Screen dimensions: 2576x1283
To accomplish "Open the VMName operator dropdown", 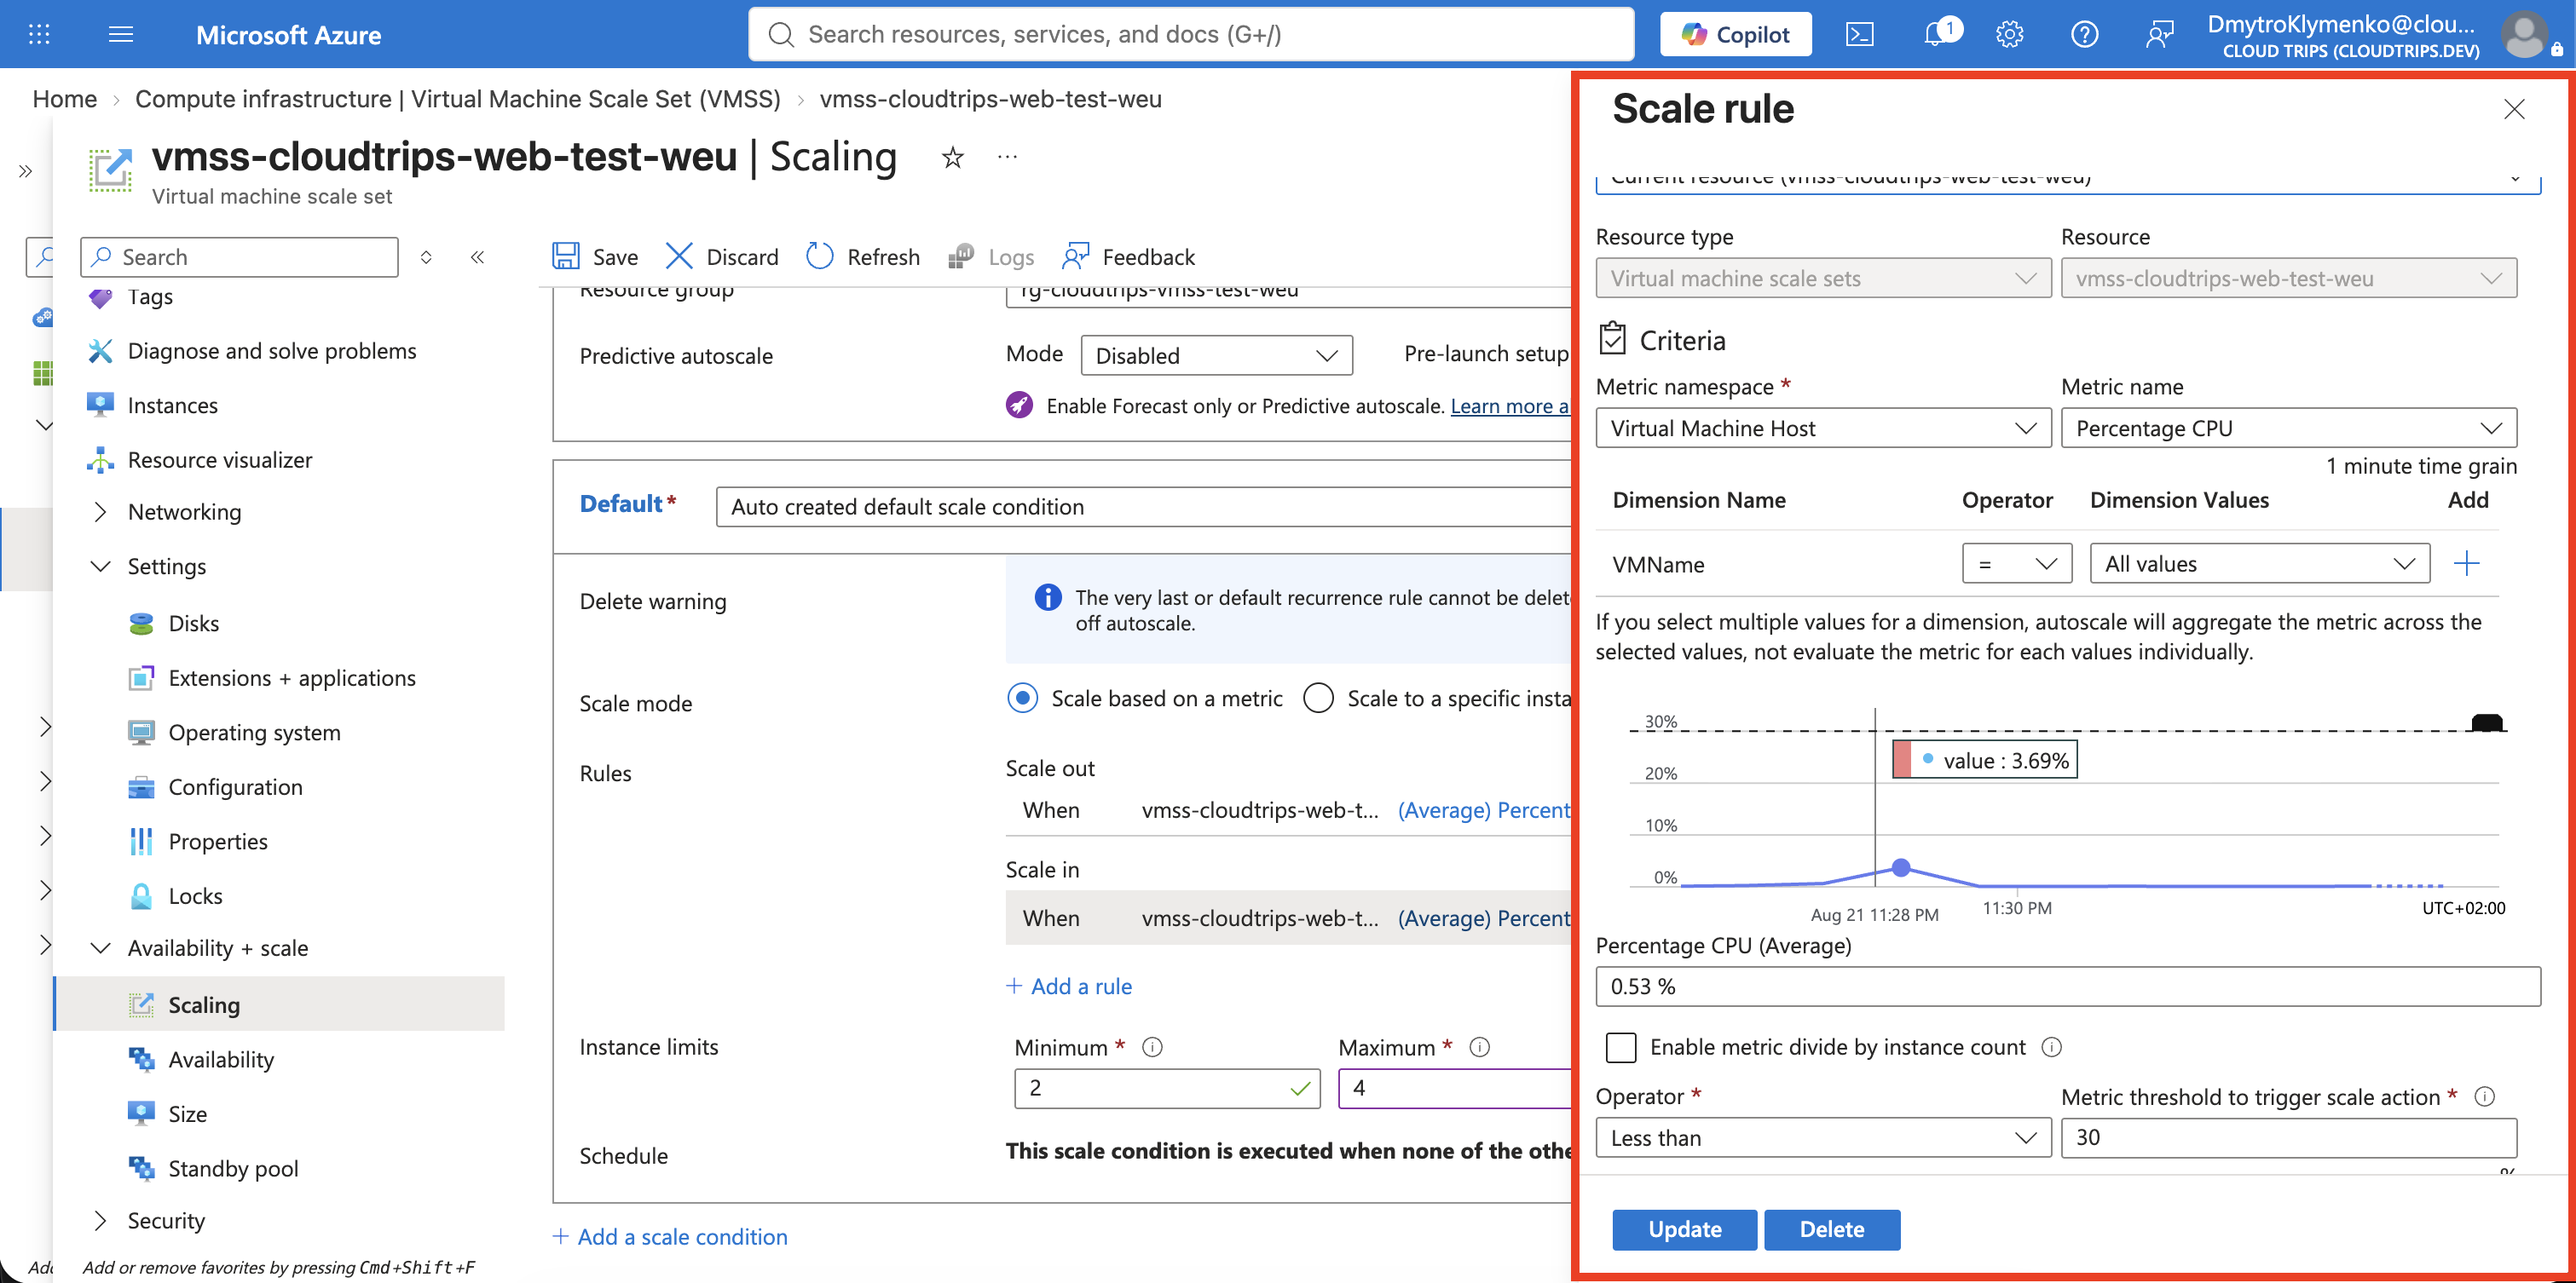I will 2017,564.
